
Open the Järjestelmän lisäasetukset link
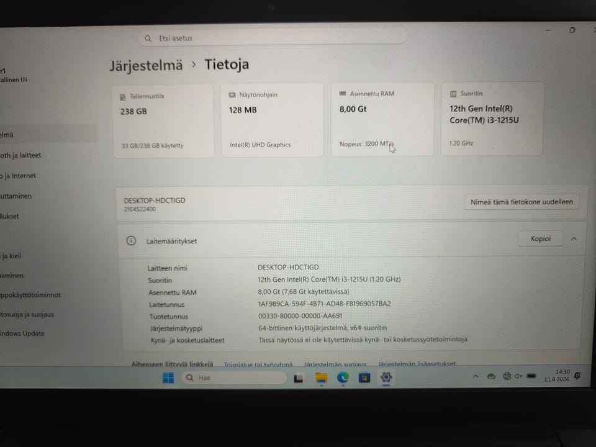pyautogui.click(x=417, y=364)
